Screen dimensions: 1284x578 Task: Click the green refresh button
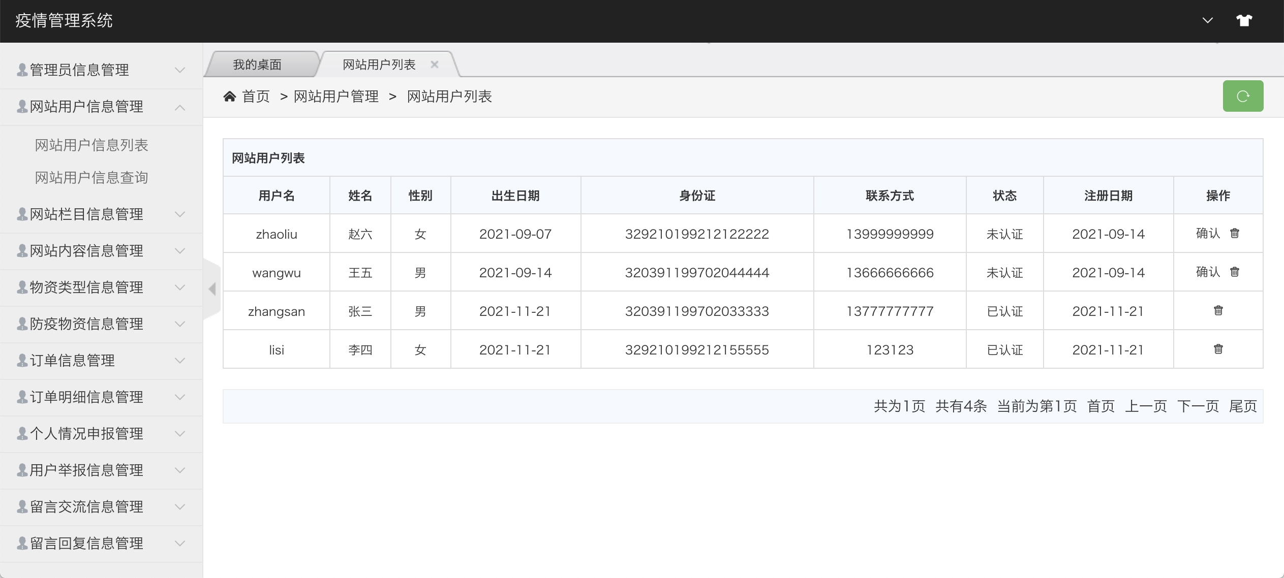coord(1243,96)
